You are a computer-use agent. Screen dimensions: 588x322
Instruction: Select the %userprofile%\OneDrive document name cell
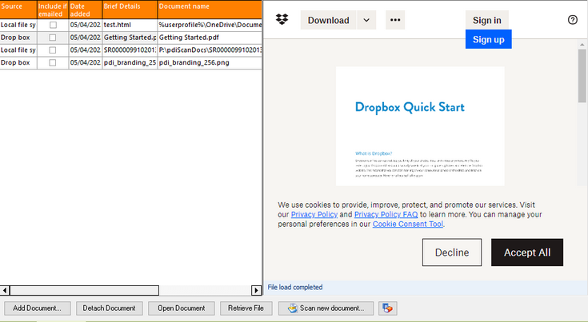pos(210,25)
